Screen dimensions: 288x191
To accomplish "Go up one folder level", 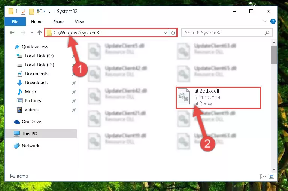I will click(40, 33).
